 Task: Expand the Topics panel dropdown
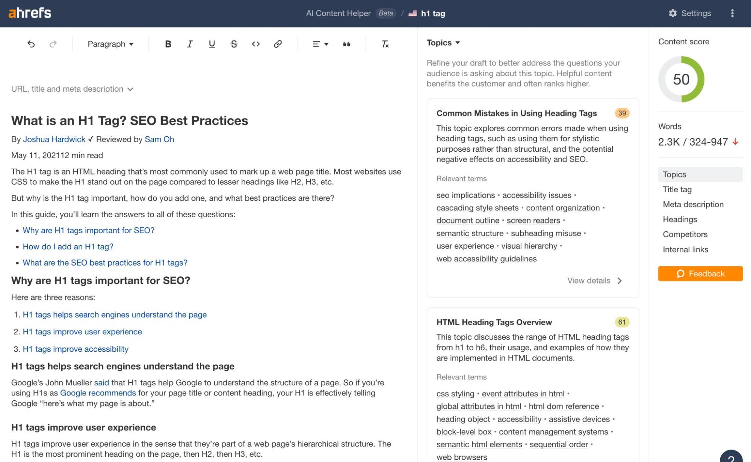[443, 42]
